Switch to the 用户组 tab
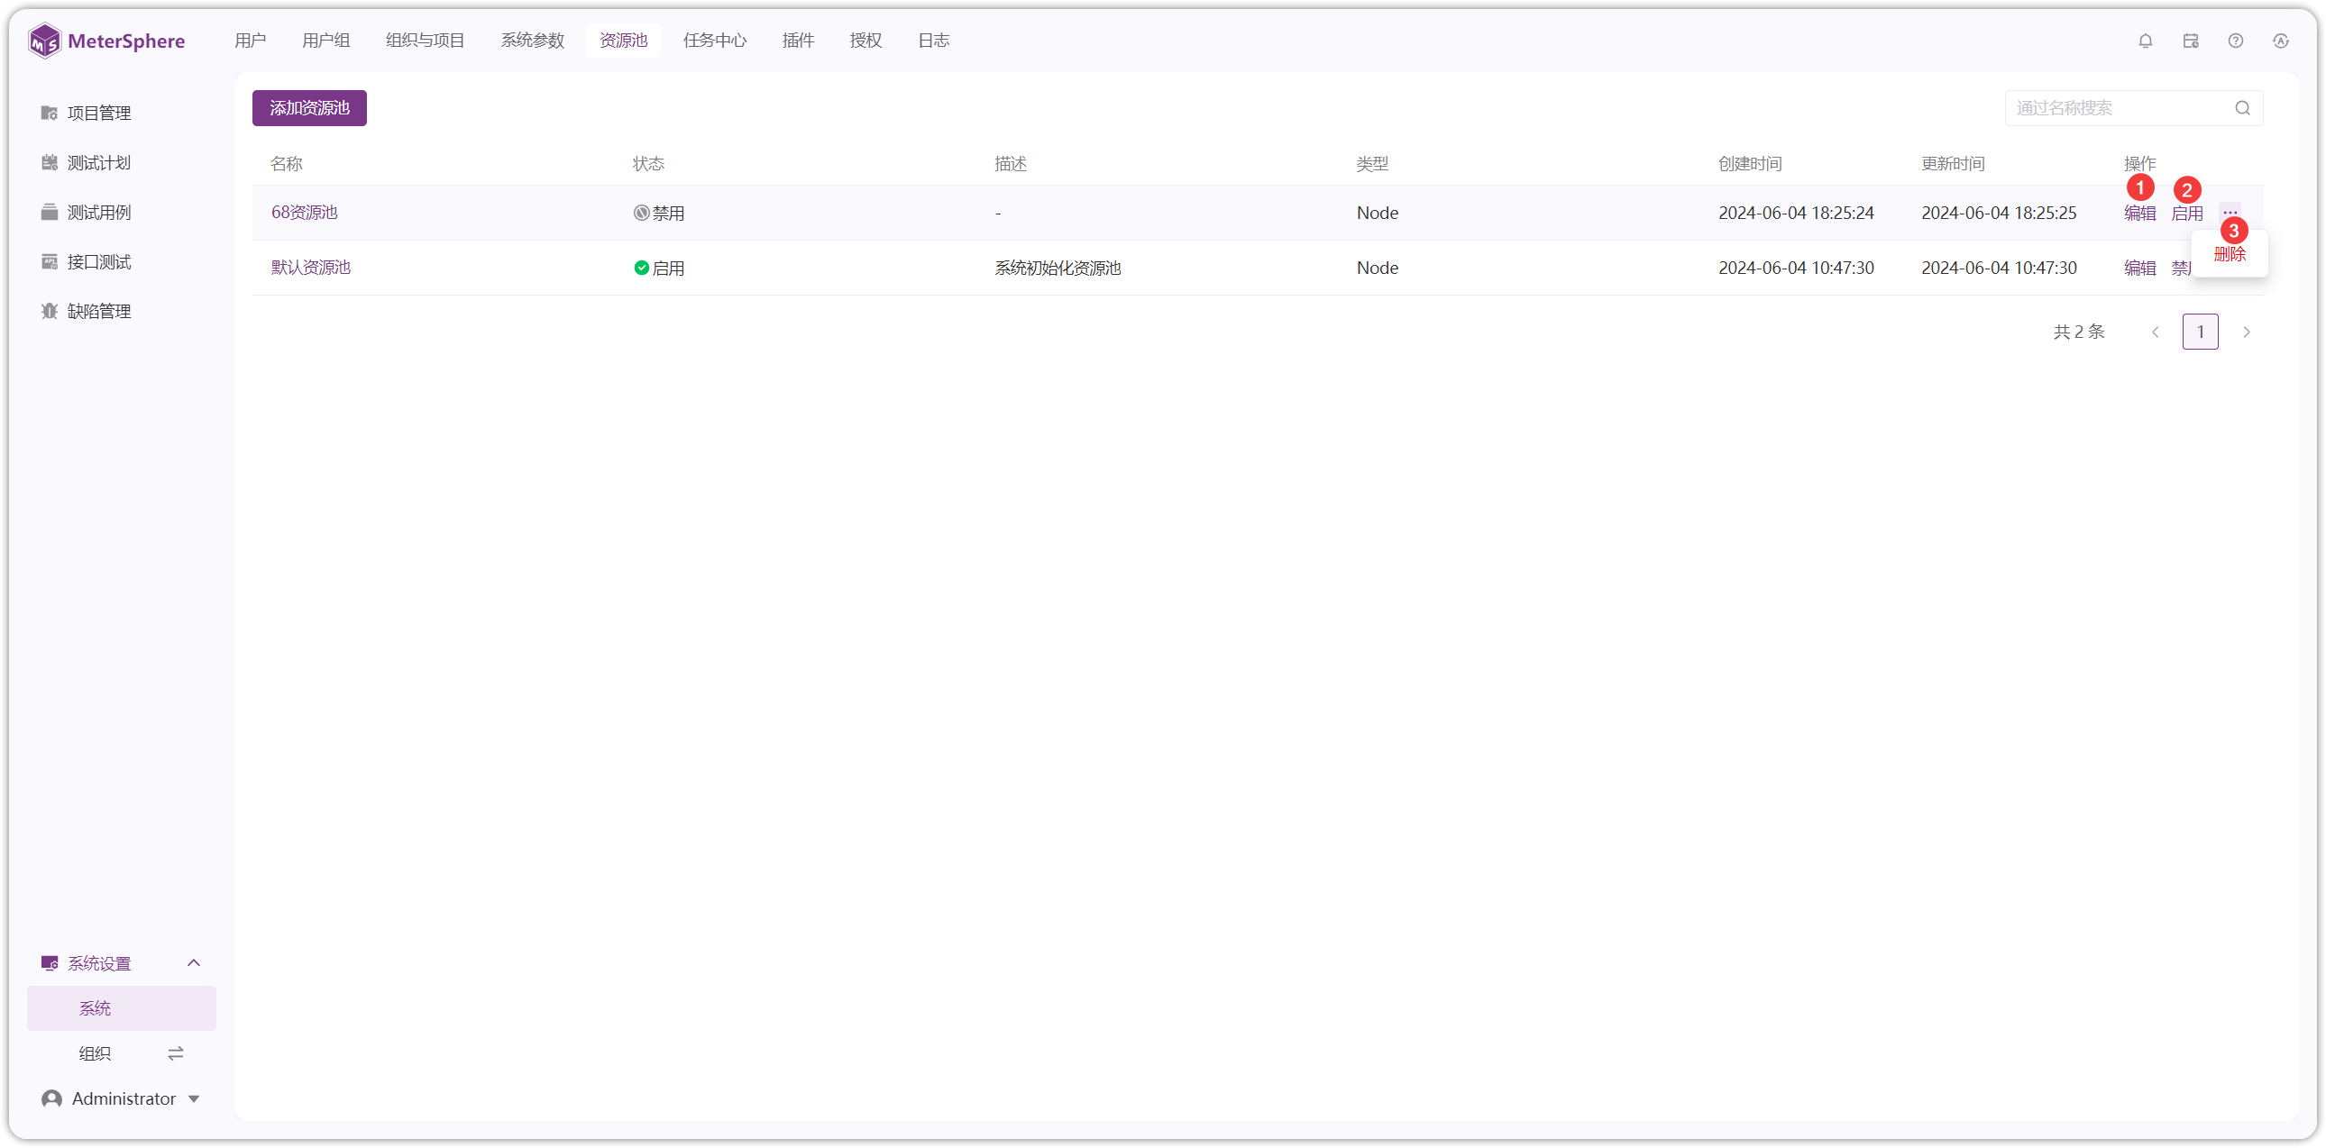 pyautogui.click(x=326, y=41)
